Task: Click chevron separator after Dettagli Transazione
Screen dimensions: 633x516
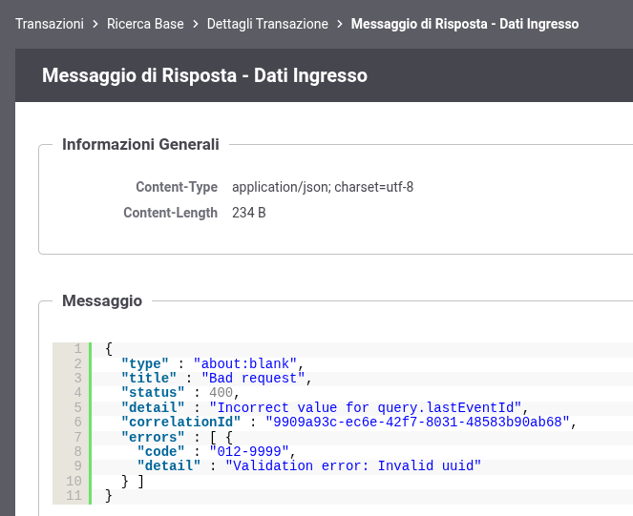Action: (340, 24)
